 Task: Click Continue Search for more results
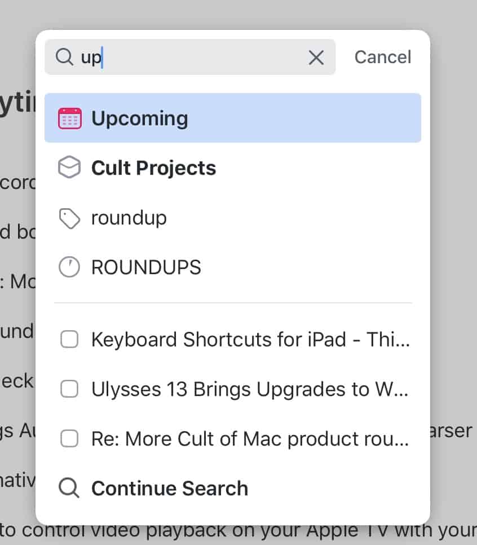pos(169,487)
